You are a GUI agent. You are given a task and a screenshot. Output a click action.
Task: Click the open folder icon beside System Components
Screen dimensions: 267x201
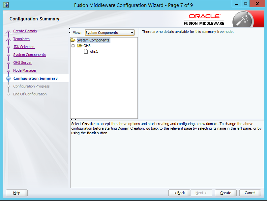[73, 40]
